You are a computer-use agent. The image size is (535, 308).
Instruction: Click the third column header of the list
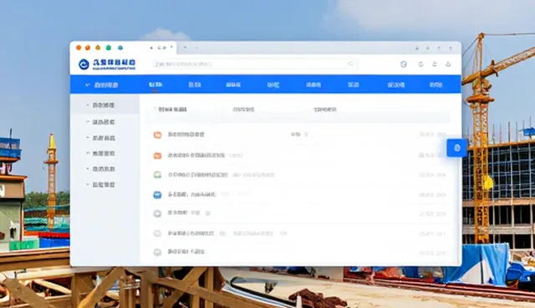pos(325,110)
